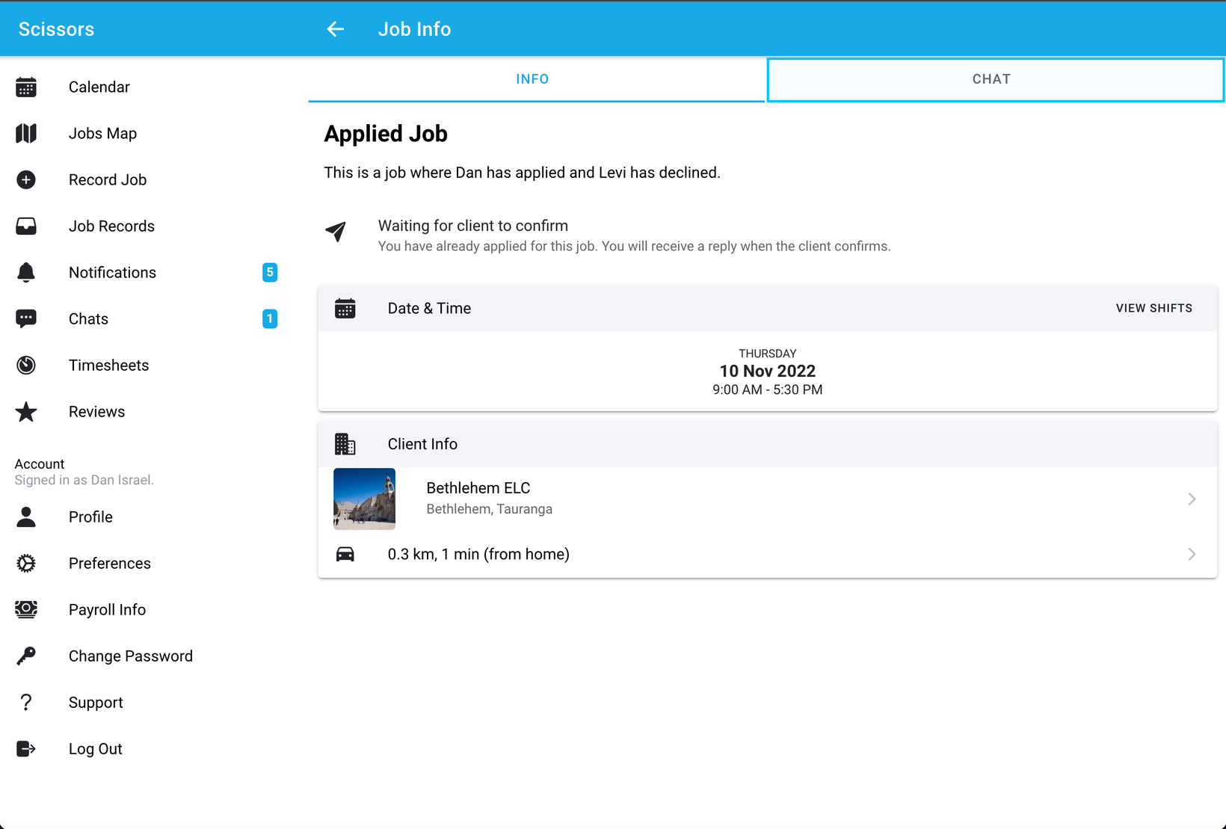
Task: Click the Client Info header label
Action: [422, 444]
